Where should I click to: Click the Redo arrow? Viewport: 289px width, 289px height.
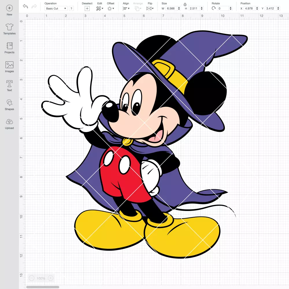[34, 6]
